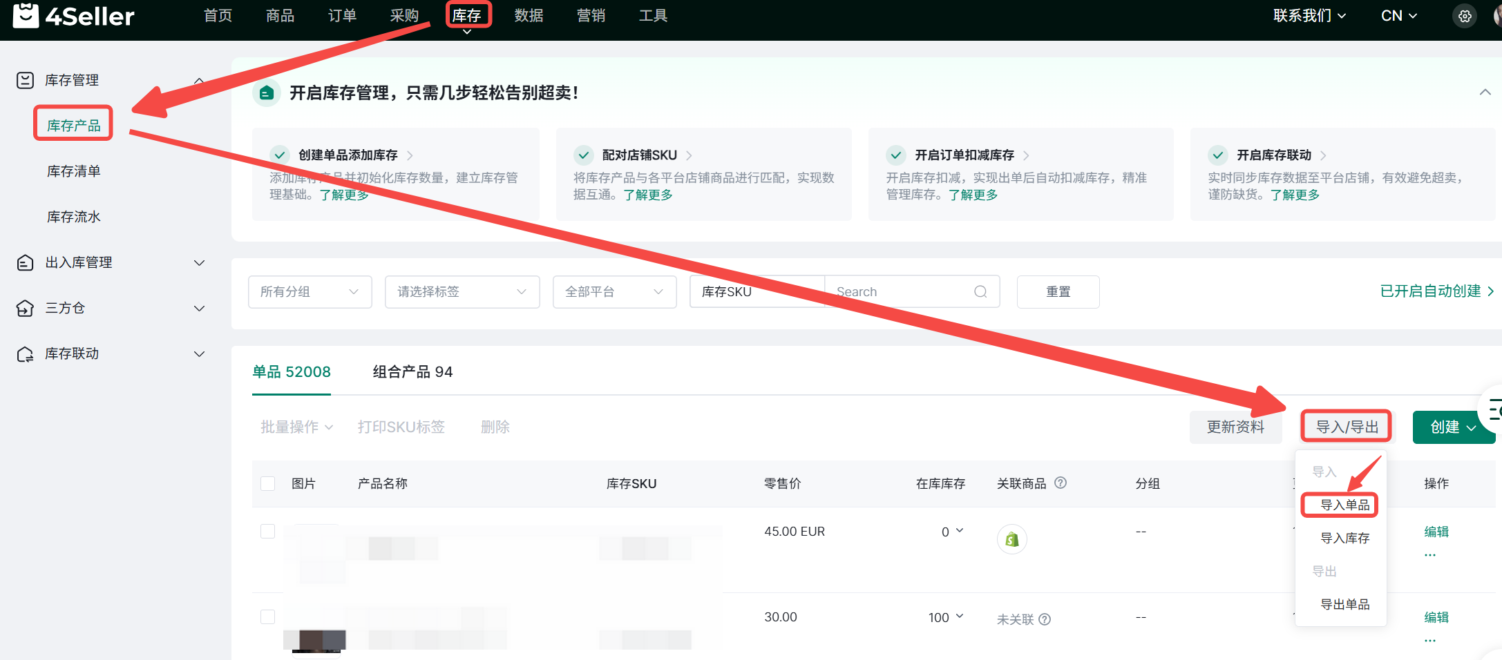Screen dimensions: 1502x660
Task: Click the help icon beside 未关联
Action: pyautogui.click(x=1045, y=619)
